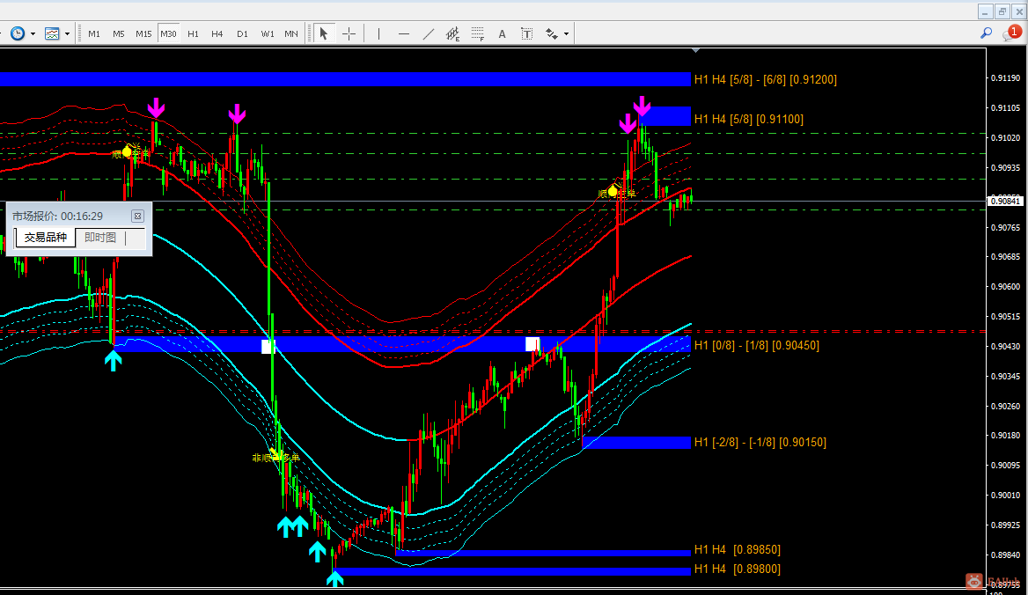Viewport: 1028px width, 595px height.
Task: Select the Trendline drawing tool
Action: pyautogui.click(x=428, y=33)
